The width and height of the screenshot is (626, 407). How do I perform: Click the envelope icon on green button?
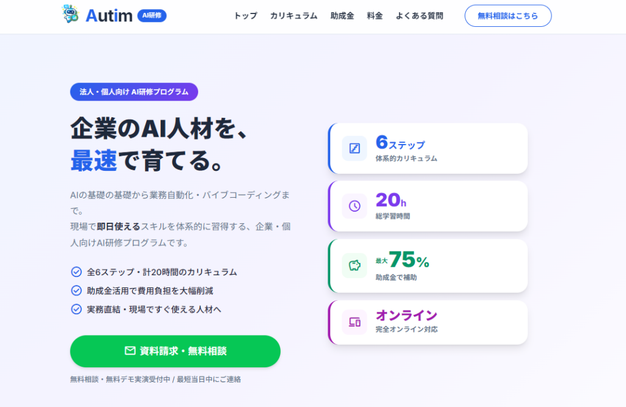point(130,351)
